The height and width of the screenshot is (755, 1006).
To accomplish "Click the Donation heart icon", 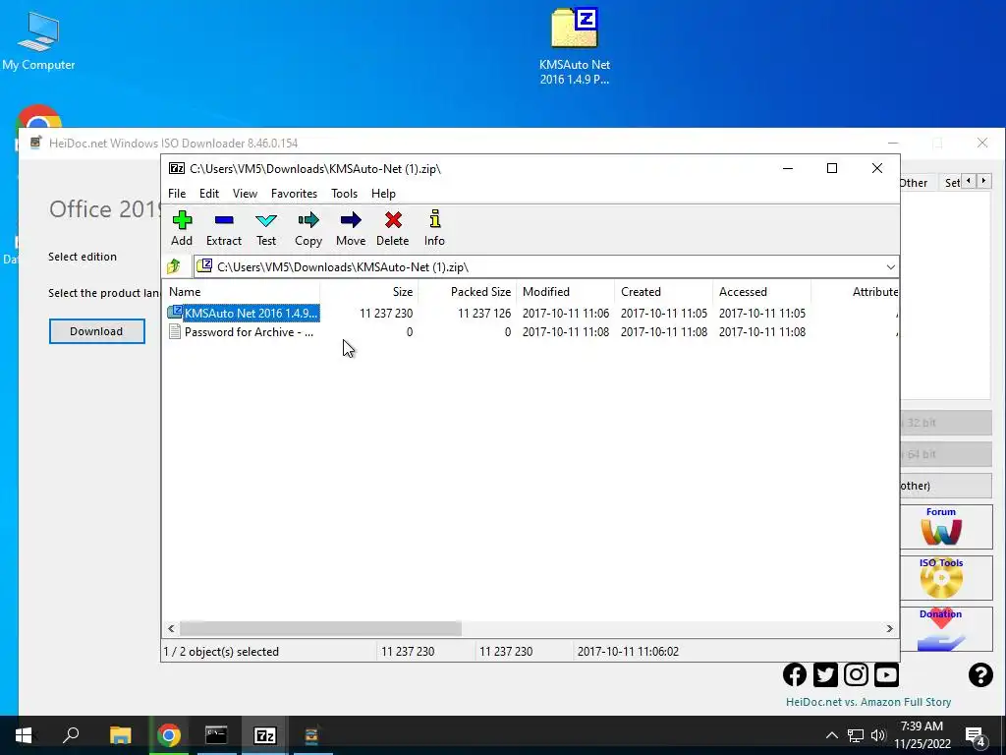I will pyautogui.click(x=940, y=629).
